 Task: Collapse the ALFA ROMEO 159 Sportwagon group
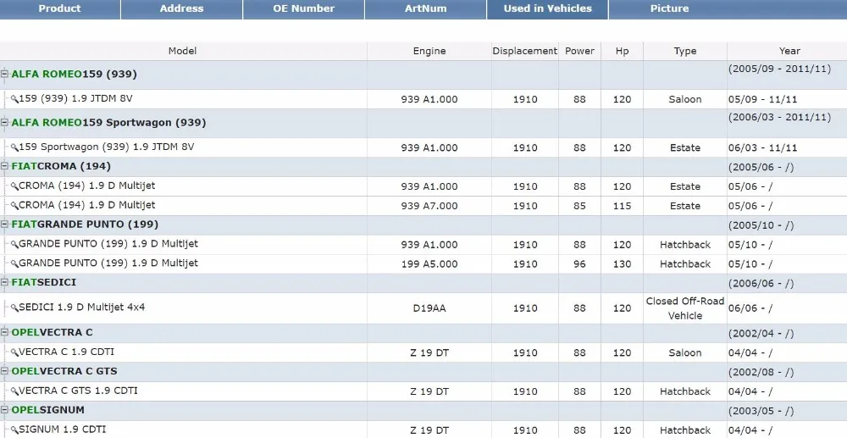5,123
